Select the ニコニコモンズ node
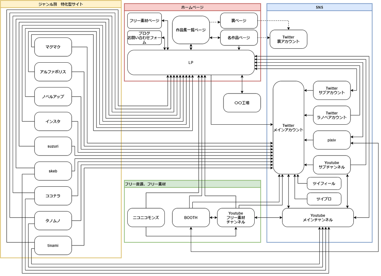Image resolution: width=381 pixels, height=276 pixels. [x=146, y=217]
